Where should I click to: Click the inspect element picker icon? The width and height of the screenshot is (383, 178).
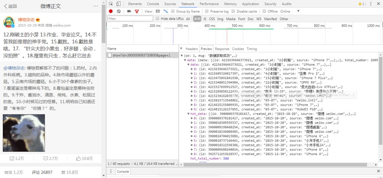111,4
